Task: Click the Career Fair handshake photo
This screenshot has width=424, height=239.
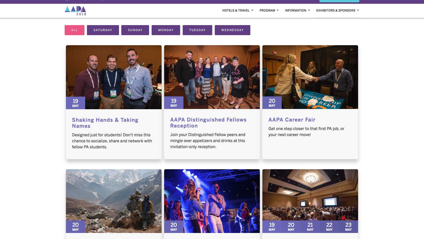Action: click(310, 77)
